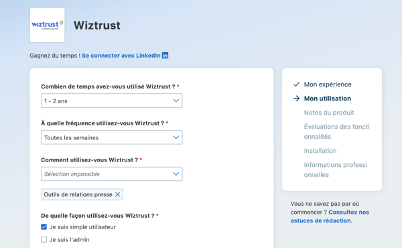
Task: Open 'Évaluations des fonctionnalités' step
Action: pos(336,131)
